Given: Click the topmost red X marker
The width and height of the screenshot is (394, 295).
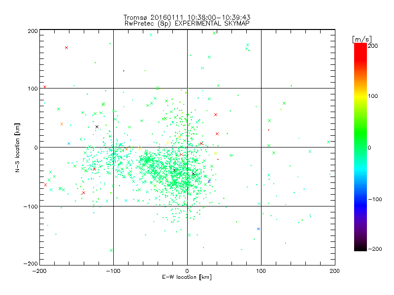Looking at the screenshot, I should click(66, 48).
